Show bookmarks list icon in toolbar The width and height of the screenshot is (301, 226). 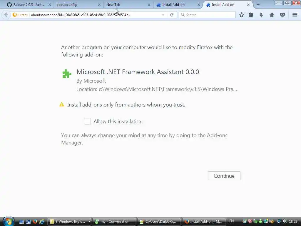(251, 15)
